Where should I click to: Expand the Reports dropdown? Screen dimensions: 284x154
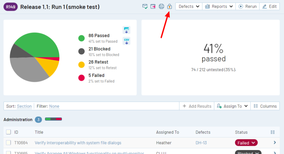[x=219, y=6]
